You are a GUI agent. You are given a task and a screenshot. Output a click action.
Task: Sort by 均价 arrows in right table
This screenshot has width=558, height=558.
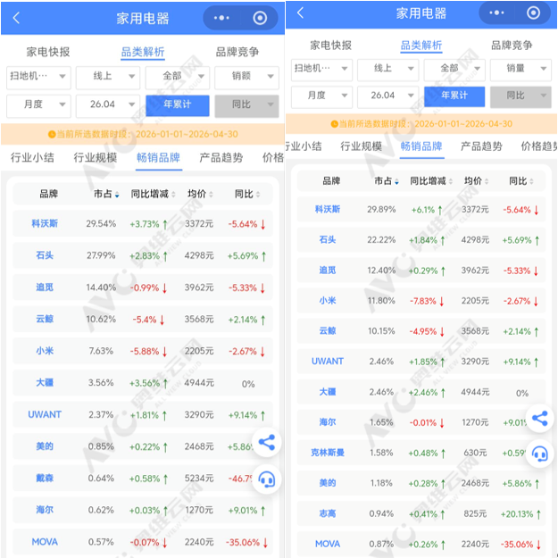[x=486, y=181]
